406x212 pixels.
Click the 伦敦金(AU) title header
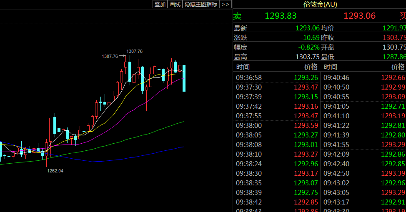click(320, 4)
